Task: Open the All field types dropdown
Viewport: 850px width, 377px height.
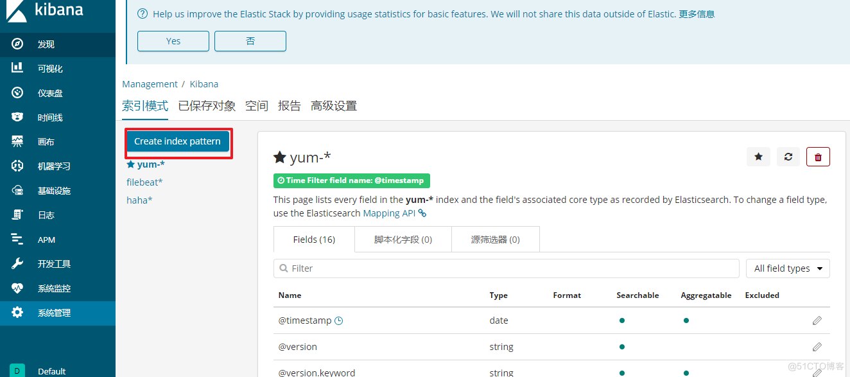Action: 788,268
